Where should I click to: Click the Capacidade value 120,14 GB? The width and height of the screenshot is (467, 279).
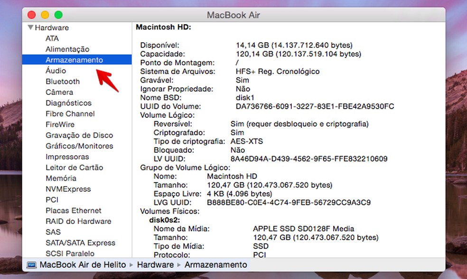click(299, 54)
